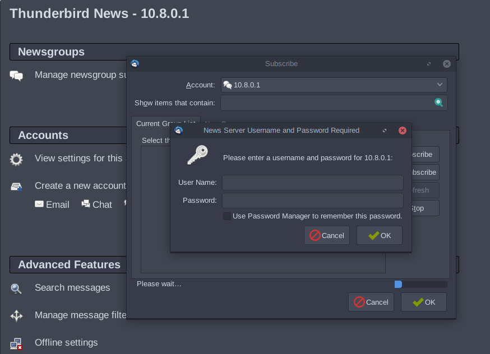This screenshot has width=490, height=354.
Task: Click the Email envelope icon
Action: 39,204
